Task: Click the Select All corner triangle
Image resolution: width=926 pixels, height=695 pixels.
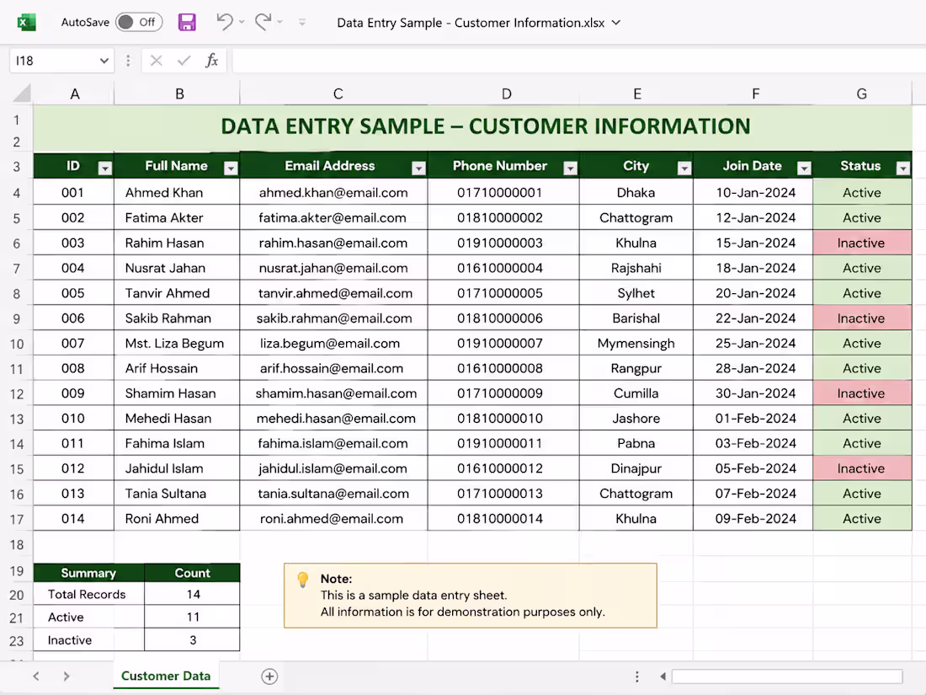Action: coord(22,93)
